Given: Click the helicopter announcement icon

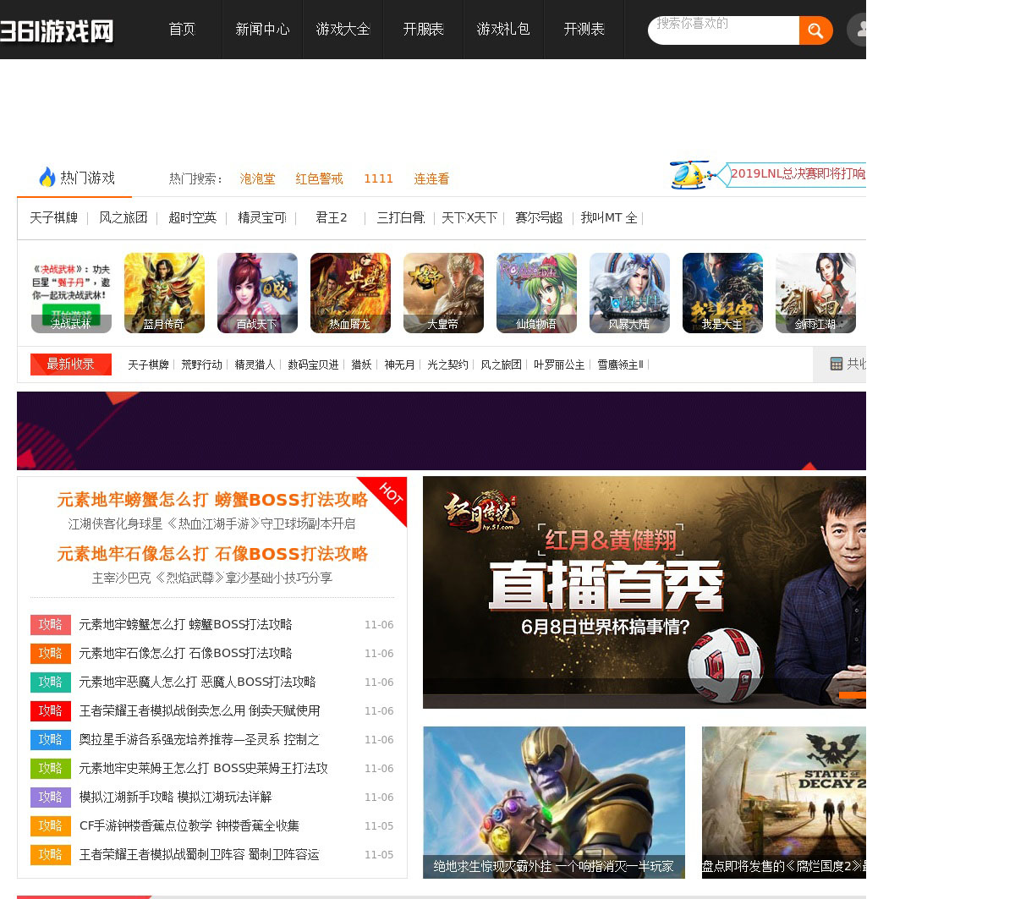Looking at the screenshot, I should pyautogui.click(x=694, y=174).
